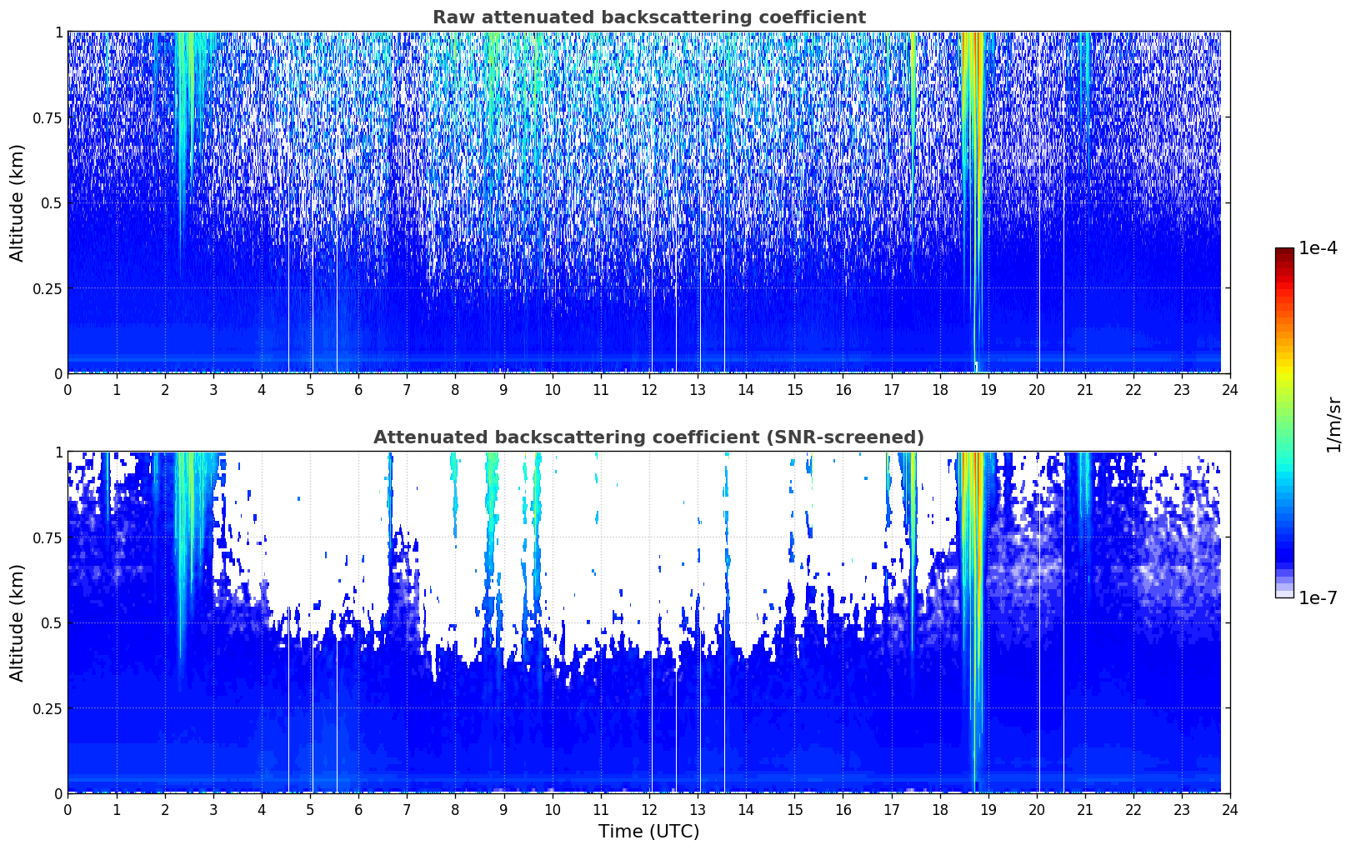Click the '1/m/sr' colorbar unit label
Image resolution: width=1351 pixels, height=850 pixels.
point(1333,423)
